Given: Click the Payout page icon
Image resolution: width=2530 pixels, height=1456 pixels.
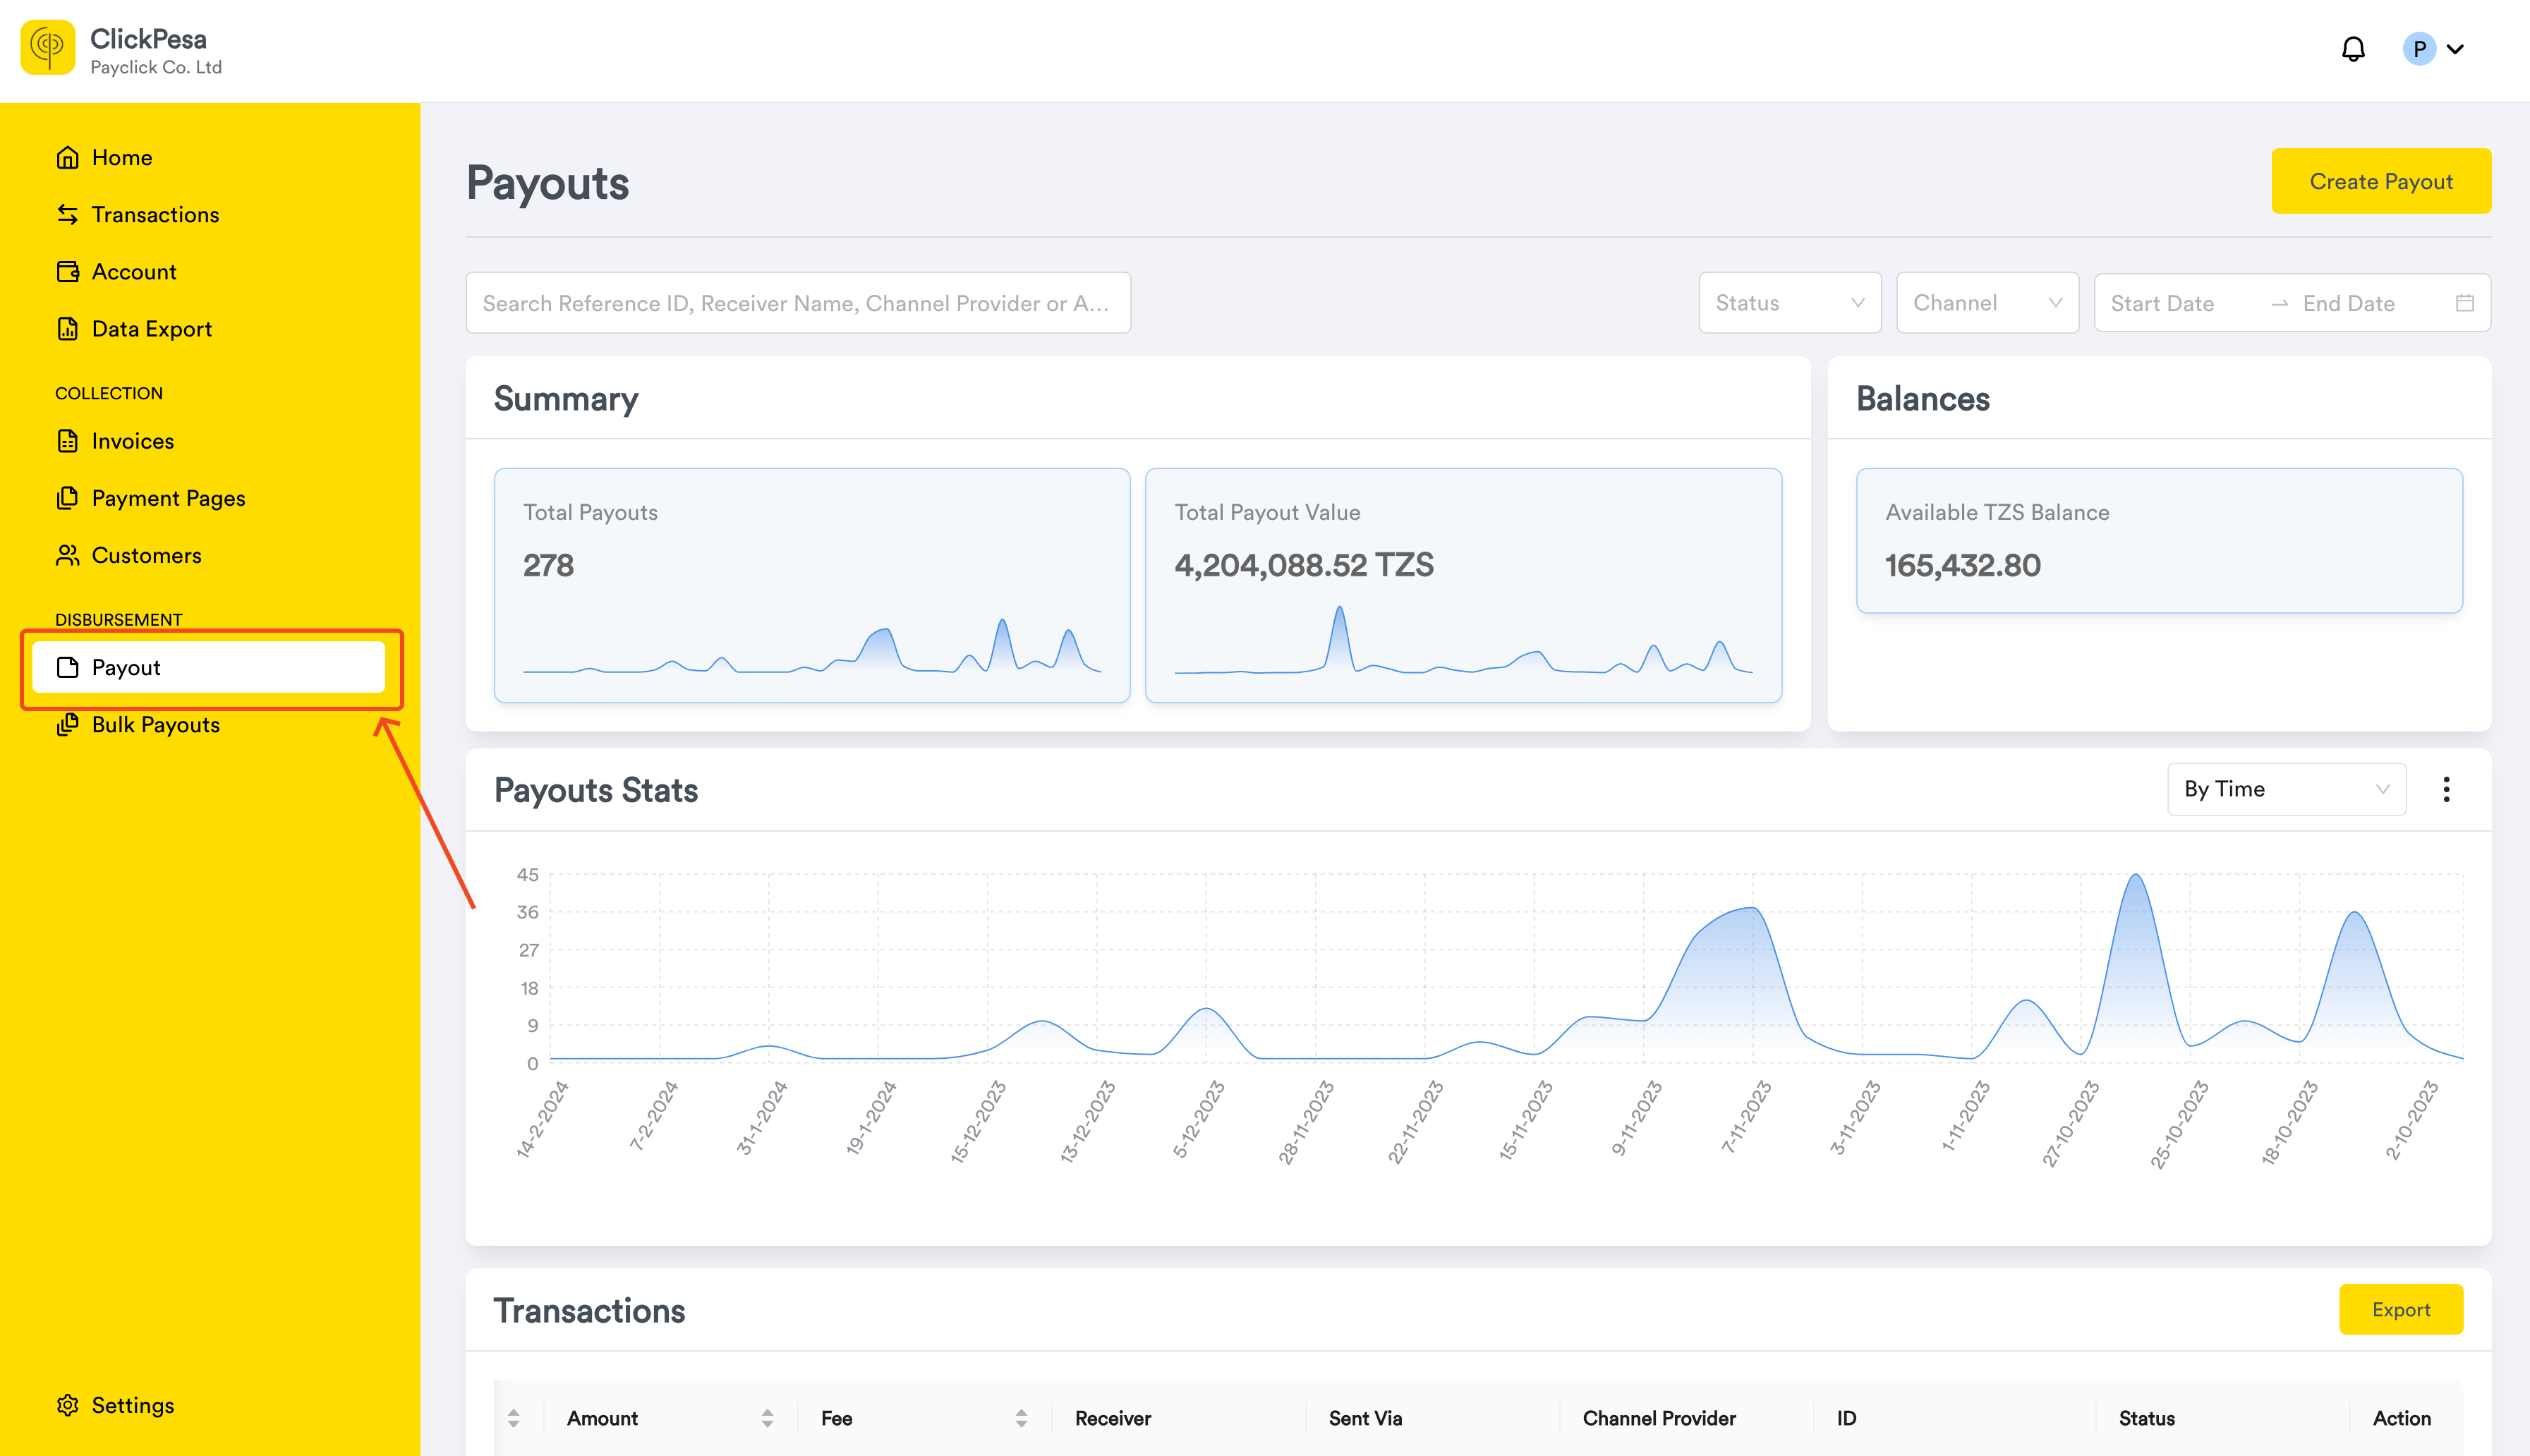Looking at the screenshot, I should pyautogui.click(x=67, y=667).
